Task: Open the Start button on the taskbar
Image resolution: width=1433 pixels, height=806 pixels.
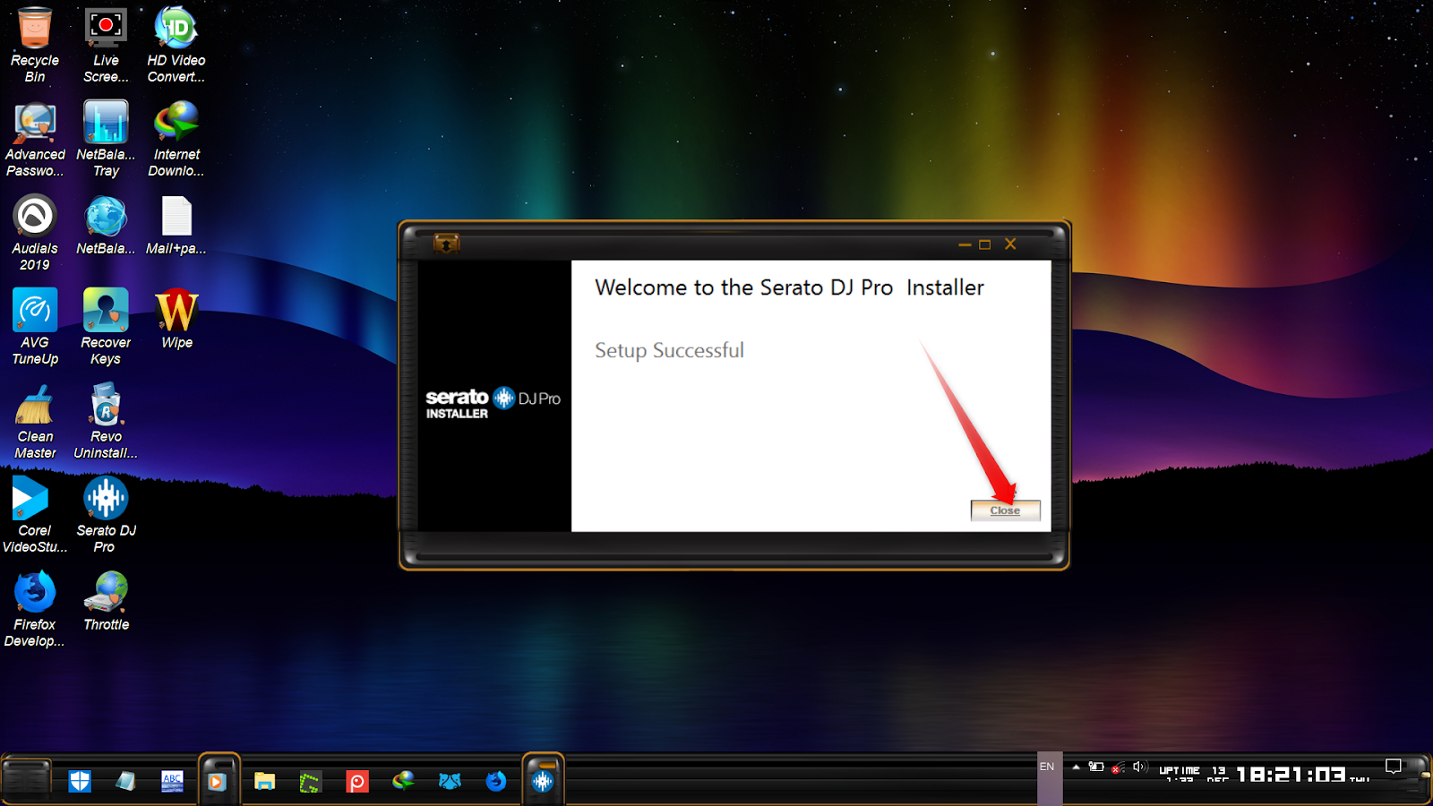Action: (26, 780)
